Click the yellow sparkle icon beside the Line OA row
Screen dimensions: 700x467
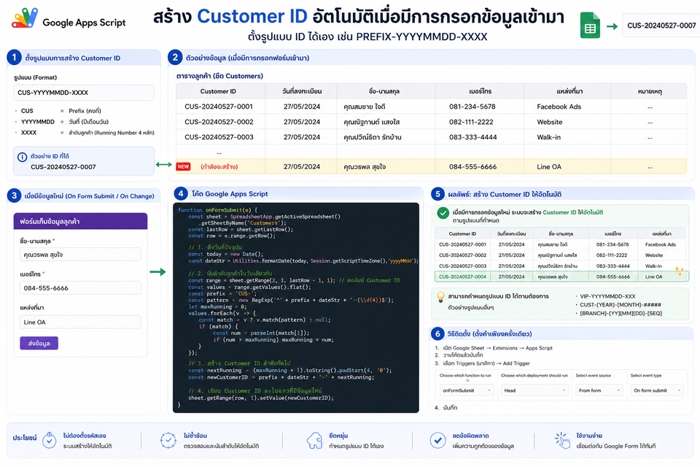[x=679, y=271]
